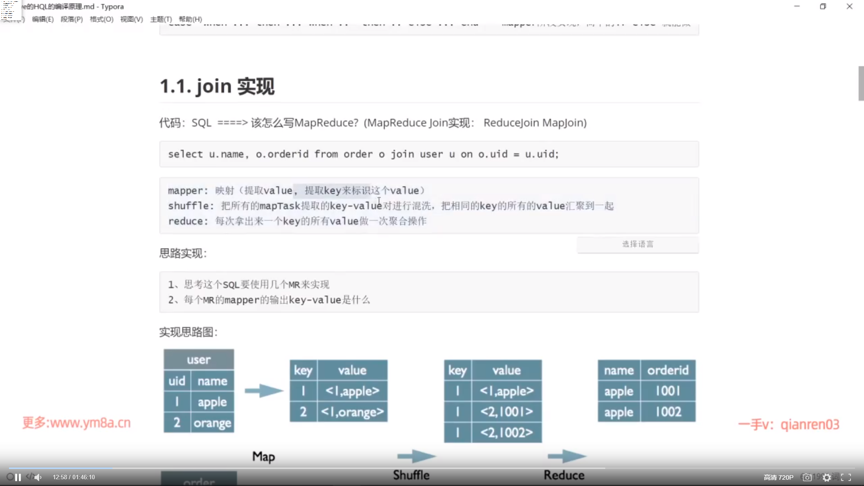Open the 段落(P) menu
The height and width of the screenshot is (486, 864).
[72, 19]
